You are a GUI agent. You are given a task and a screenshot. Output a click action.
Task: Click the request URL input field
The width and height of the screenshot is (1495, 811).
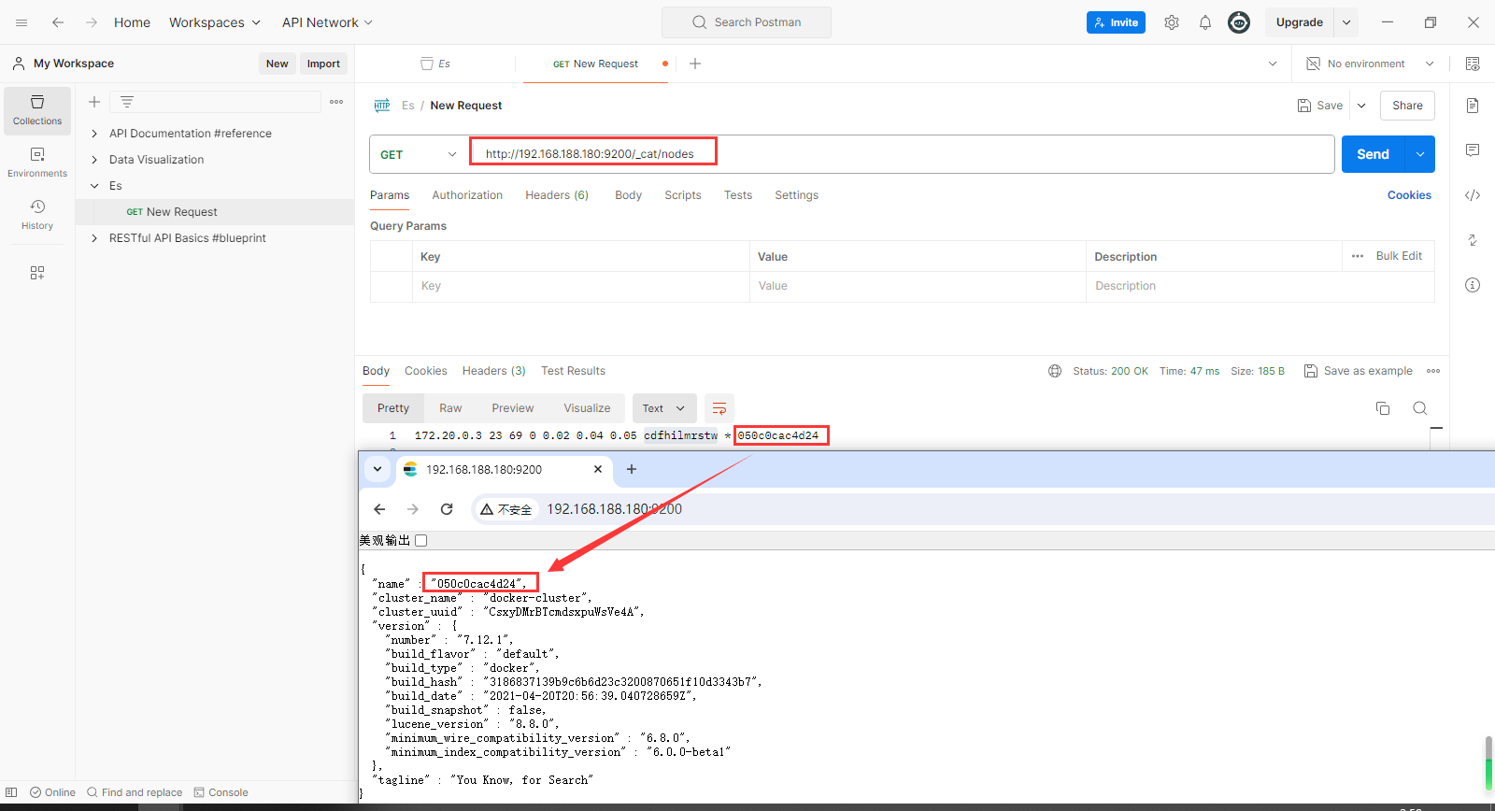tap(901, 154)
